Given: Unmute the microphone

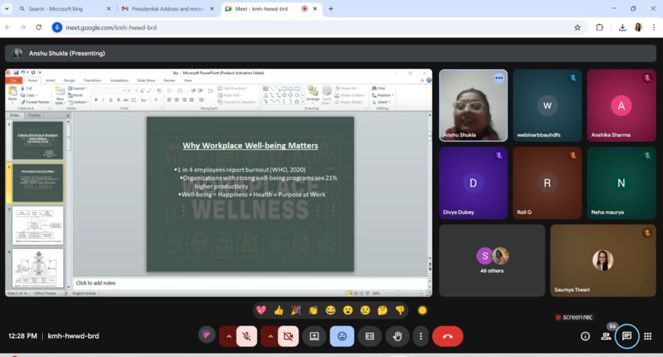Looking at the screenshot, I should (246, 336).
